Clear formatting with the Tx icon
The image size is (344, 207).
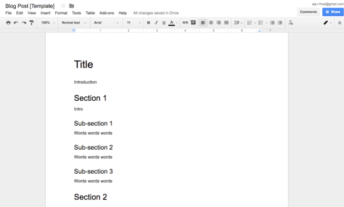click(290, 22)
